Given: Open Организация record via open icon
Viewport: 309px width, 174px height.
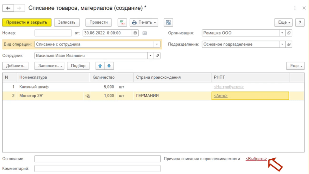Looking at the screenshot, I should pyautogui.click(x=289, y=33).
